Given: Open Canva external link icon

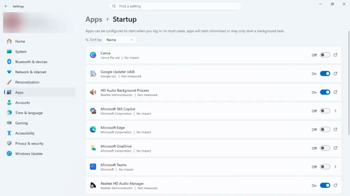Looking at the screenshot, I should pyautogui.click(x=335, y=55).
